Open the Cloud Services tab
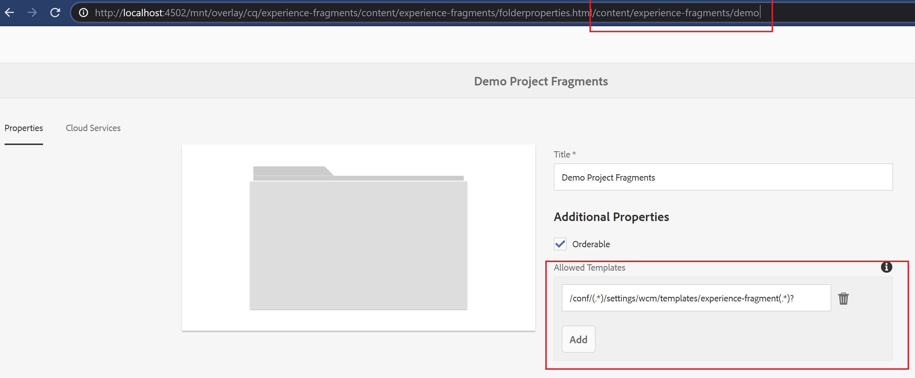This screenshot has height=378, width=915. click(x=93, y=128)
